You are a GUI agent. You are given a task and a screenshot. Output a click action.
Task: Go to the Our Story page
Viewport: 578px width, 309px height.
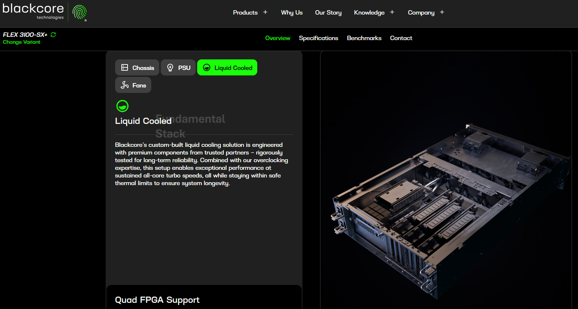[328, 12]
